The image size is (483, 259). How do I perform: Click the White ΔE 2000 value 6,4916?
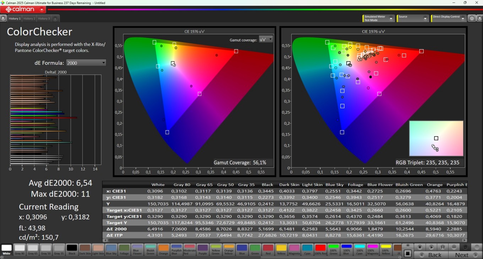[x=154, y=229]
